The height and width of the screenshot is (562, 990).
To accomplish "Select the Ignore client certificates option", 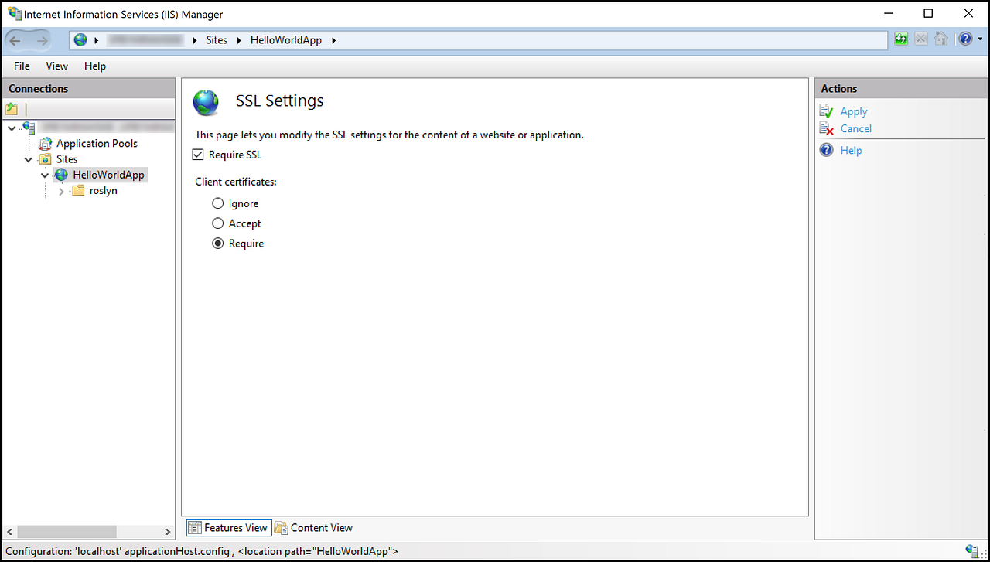I will [x=218, y=203].
